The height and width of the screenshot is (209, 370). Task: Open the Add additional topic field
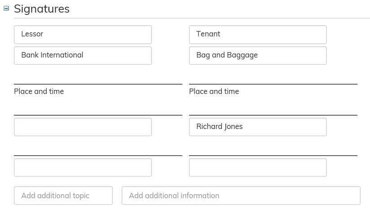pyautogui.click(x=63, y=196)
